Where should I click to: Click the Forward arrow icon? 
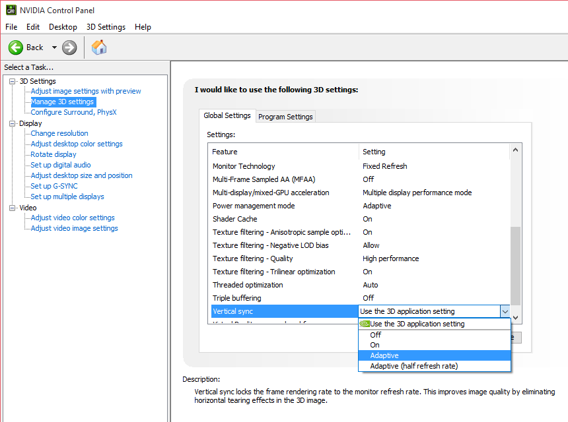point(69,47)
